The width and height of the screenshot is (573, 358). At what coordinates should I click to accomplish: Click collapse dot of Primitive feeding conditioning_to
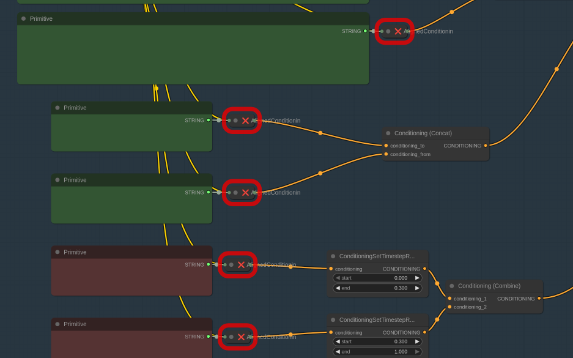(x=57, y=108)
